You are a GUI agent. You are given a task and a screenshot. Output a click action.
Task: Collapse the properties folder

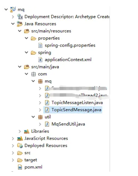(27, 38)
